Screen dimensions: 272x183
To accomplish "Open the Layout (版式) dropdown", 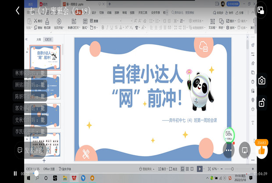I will coord(85,24).
